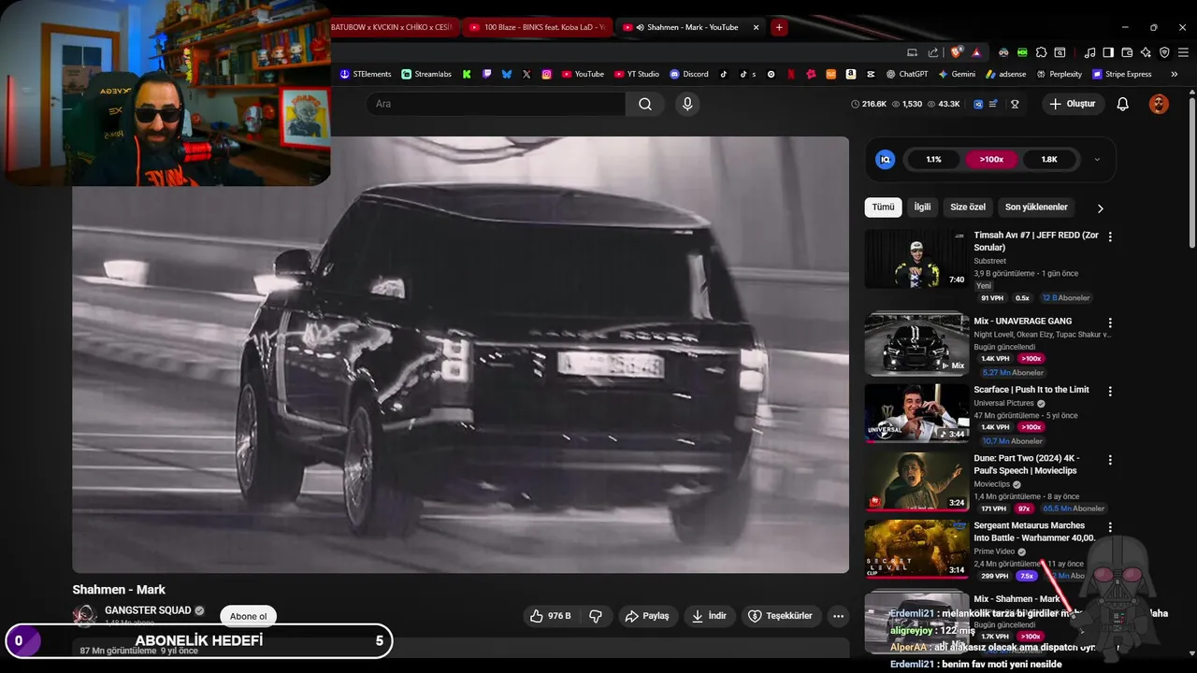Select the Size özel filter chip
Viewport: 1197px width, 673px height.
968,208
